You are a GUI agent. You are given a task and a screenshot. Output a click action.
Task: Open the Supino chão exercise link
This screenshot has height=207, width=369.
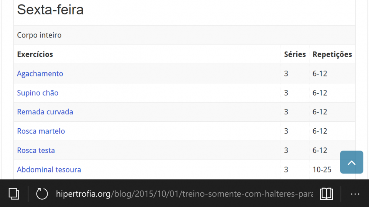[x=38, y=93]
